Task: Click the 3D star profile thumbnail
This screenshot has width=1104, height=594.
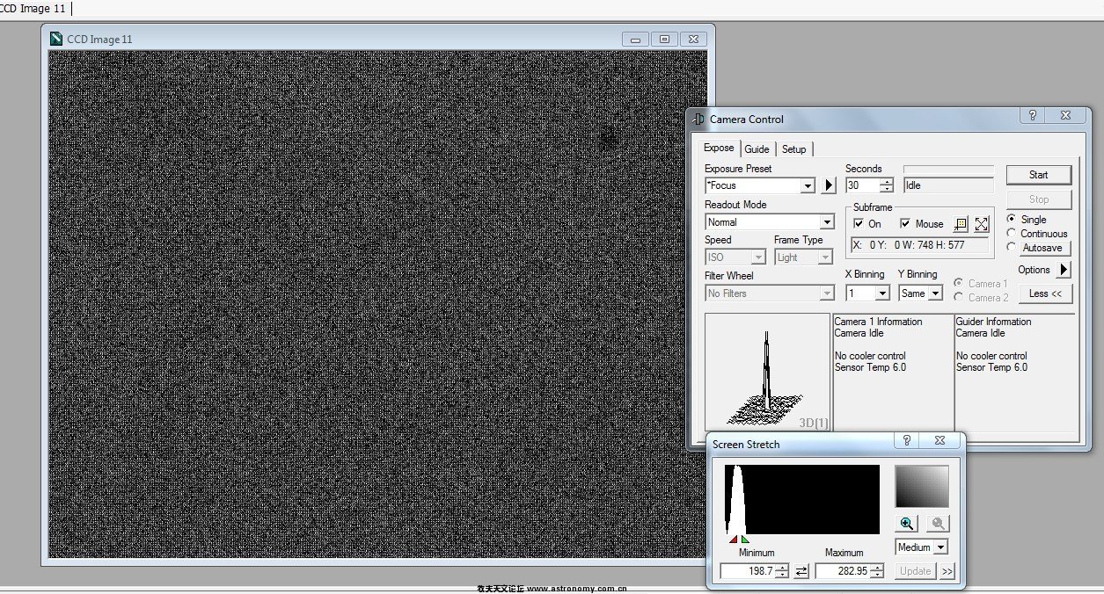Action: (767, 373)
